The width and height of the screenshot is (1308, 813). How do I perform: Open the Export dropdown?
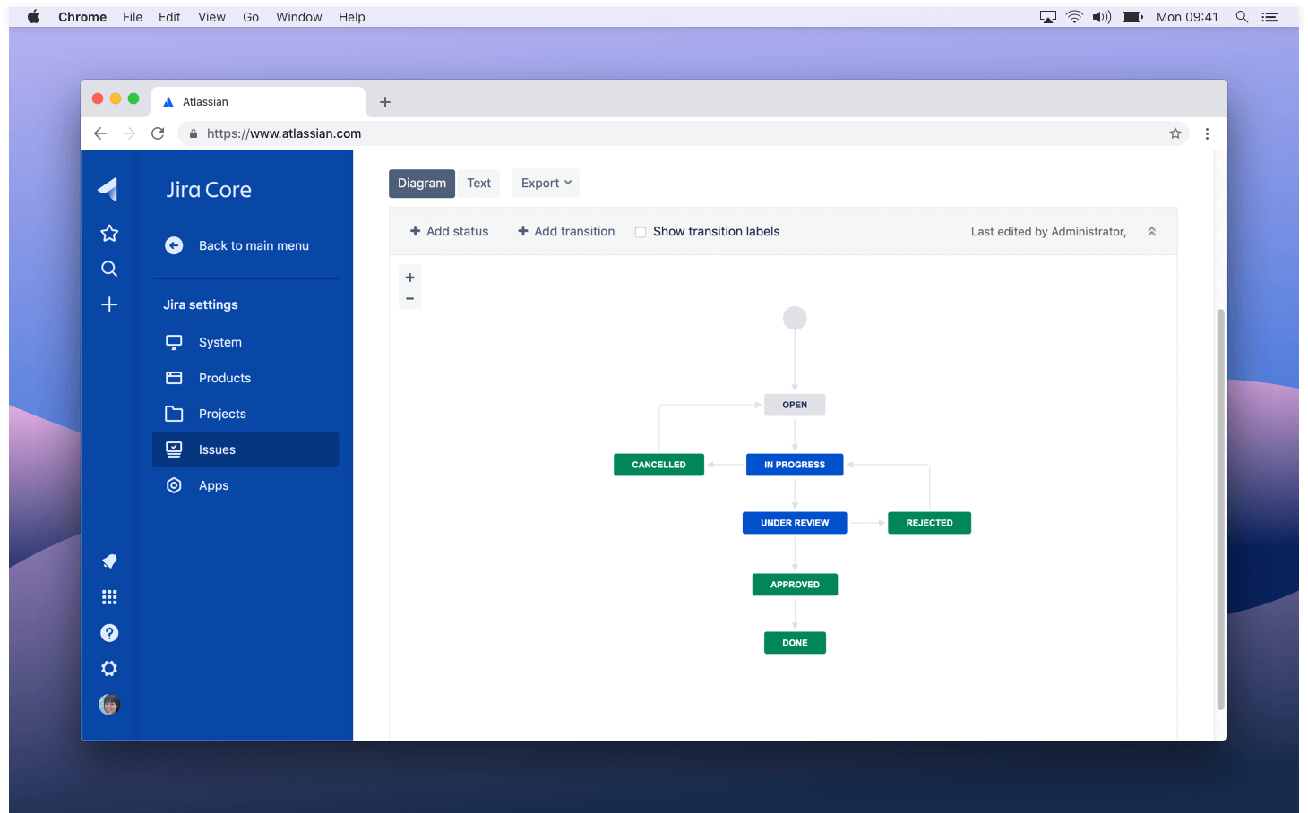(545, 183)
